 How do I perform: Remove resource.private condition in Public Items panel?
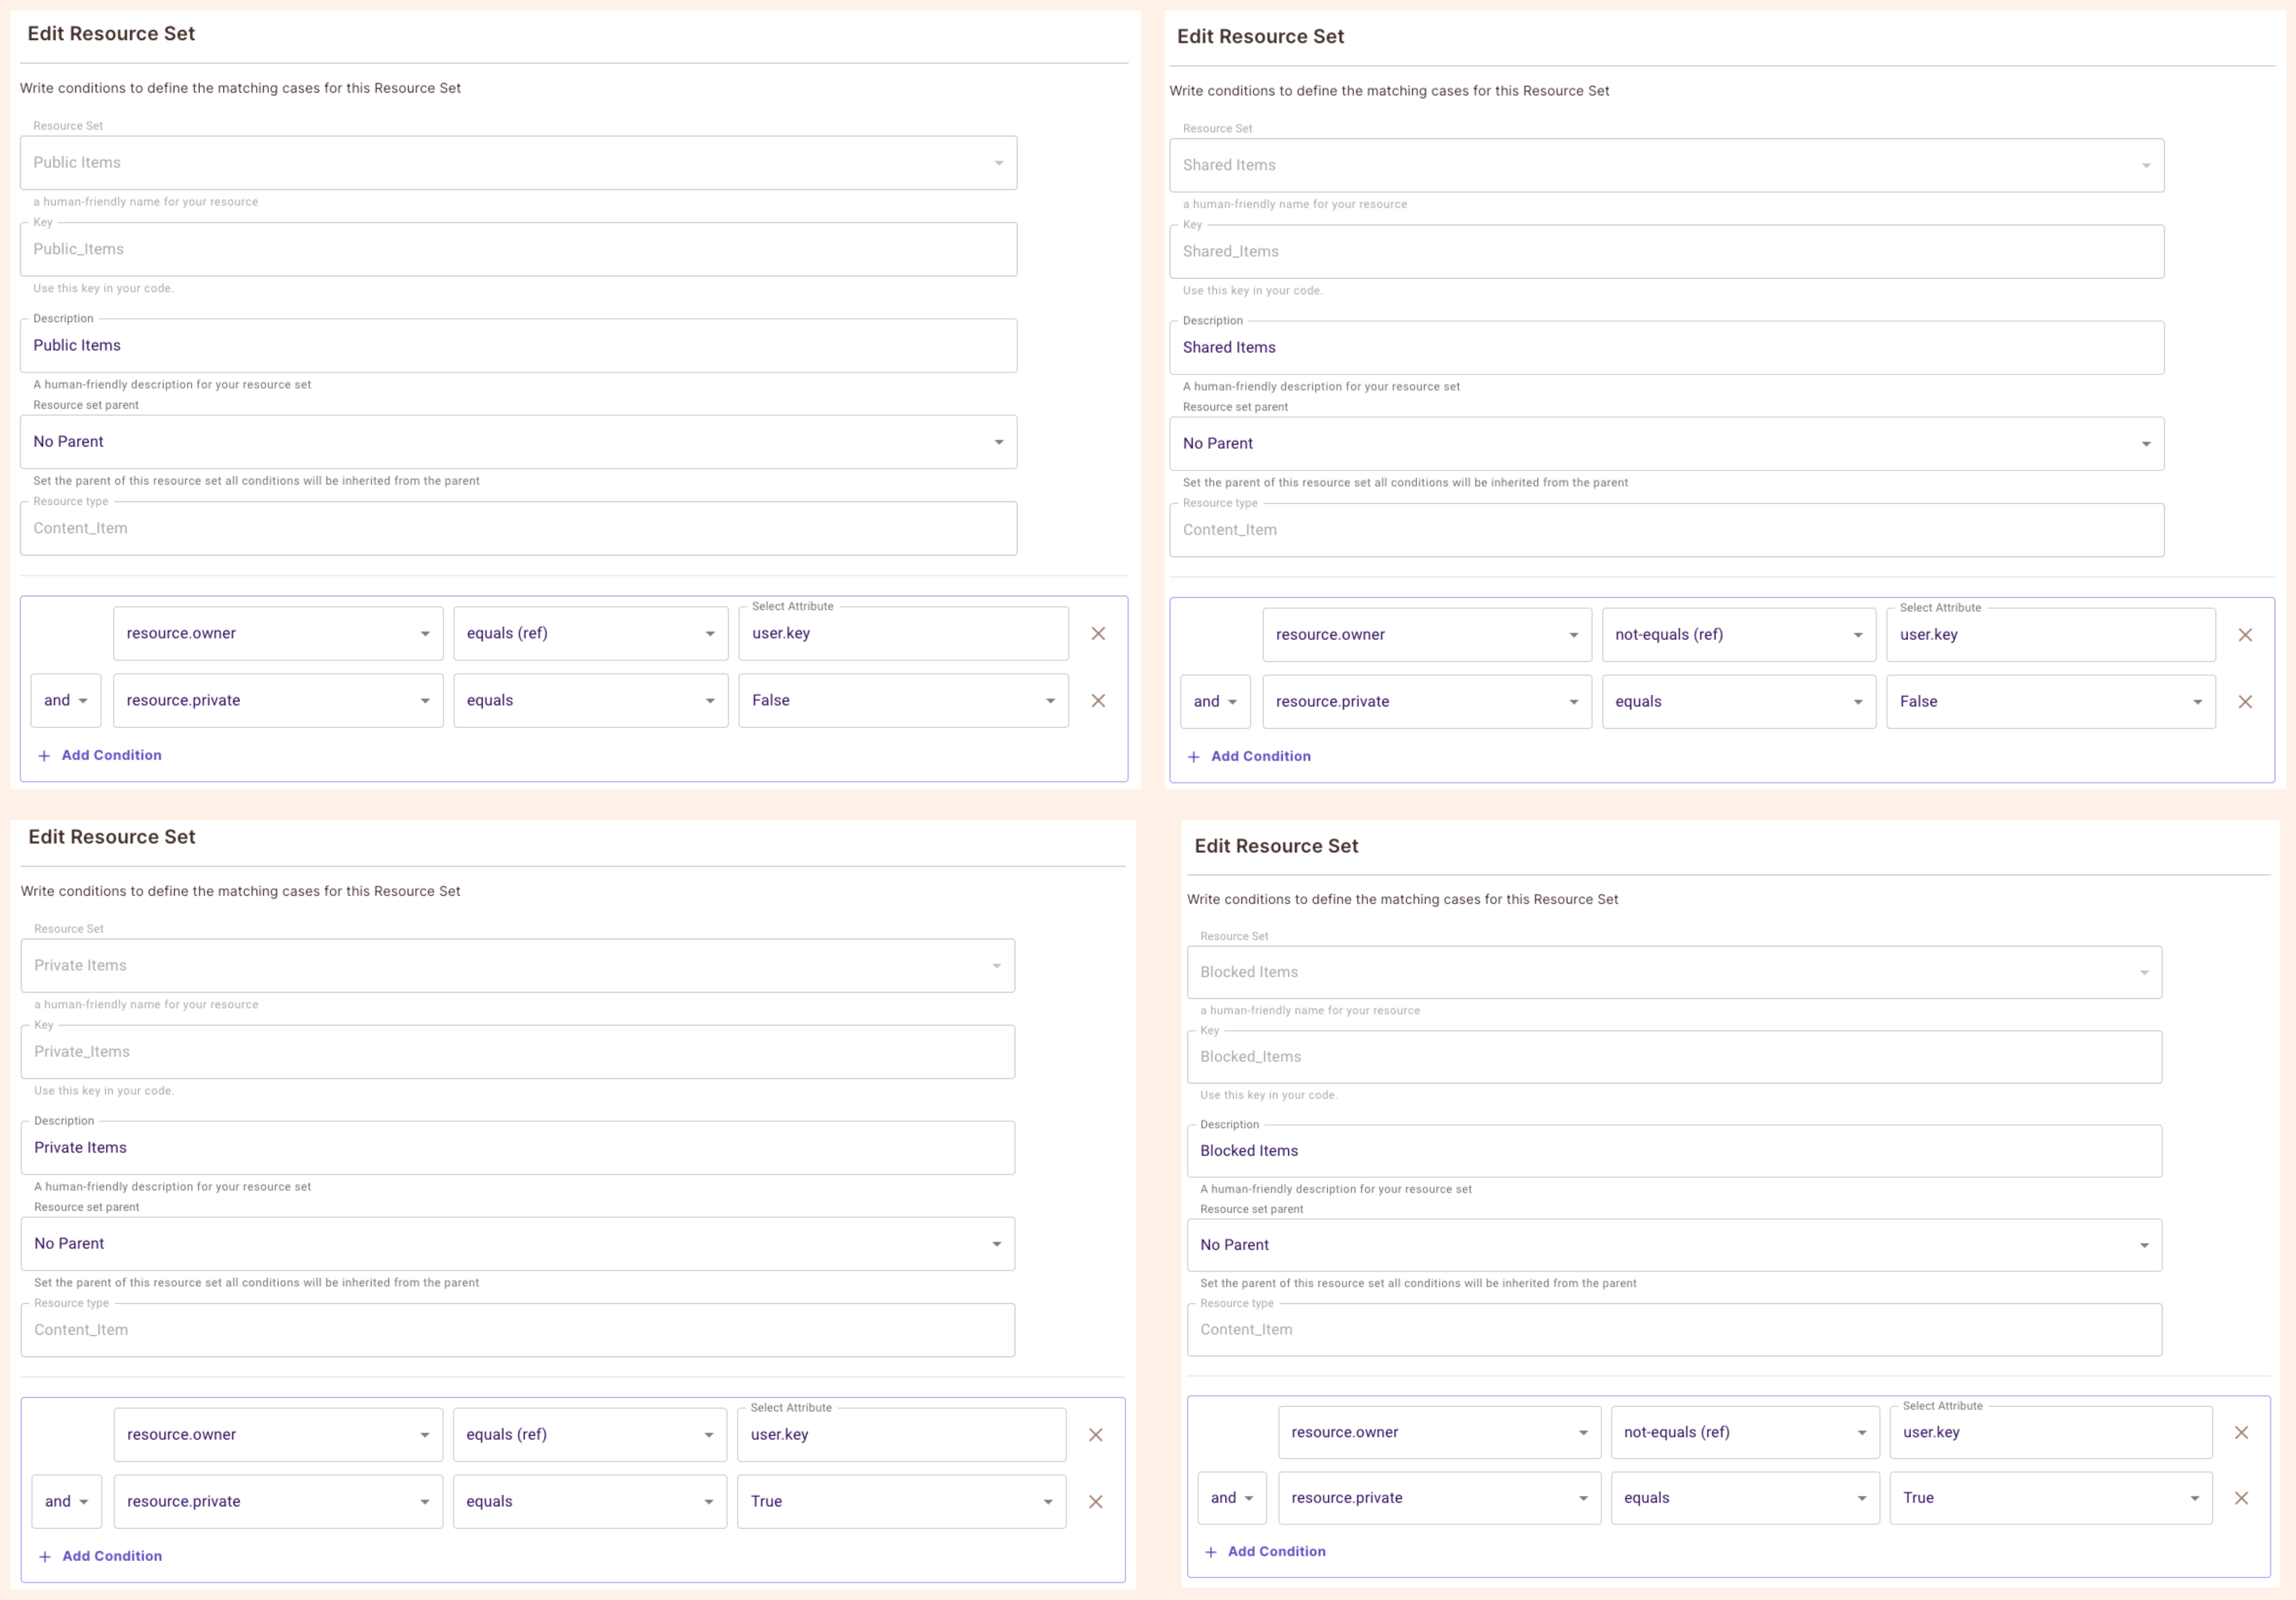point(1098,700)
